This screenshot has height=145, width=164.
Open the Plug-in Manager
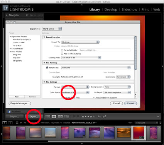pos(20,103)
